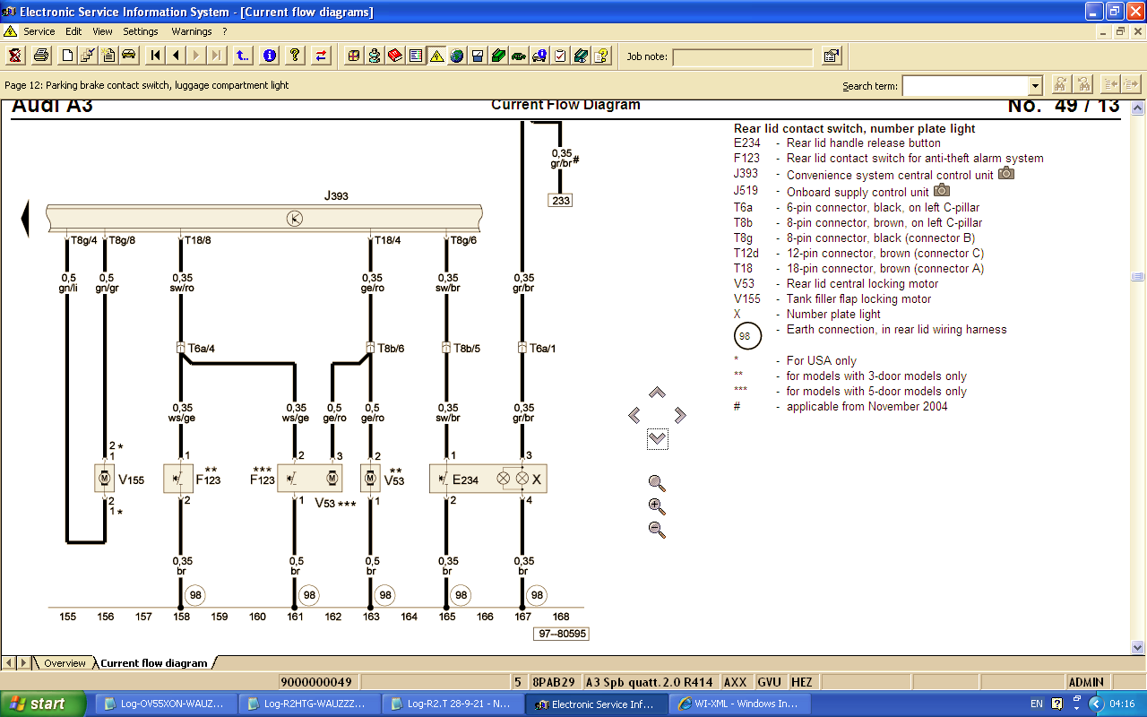The image size is (1147, 717).
Task: Click the Windows start button
Action: [x=43, y=704]
